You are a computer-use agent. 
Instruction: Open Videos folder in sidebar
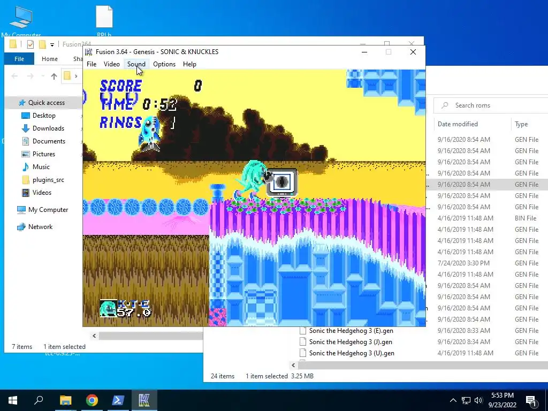(42, 193)
